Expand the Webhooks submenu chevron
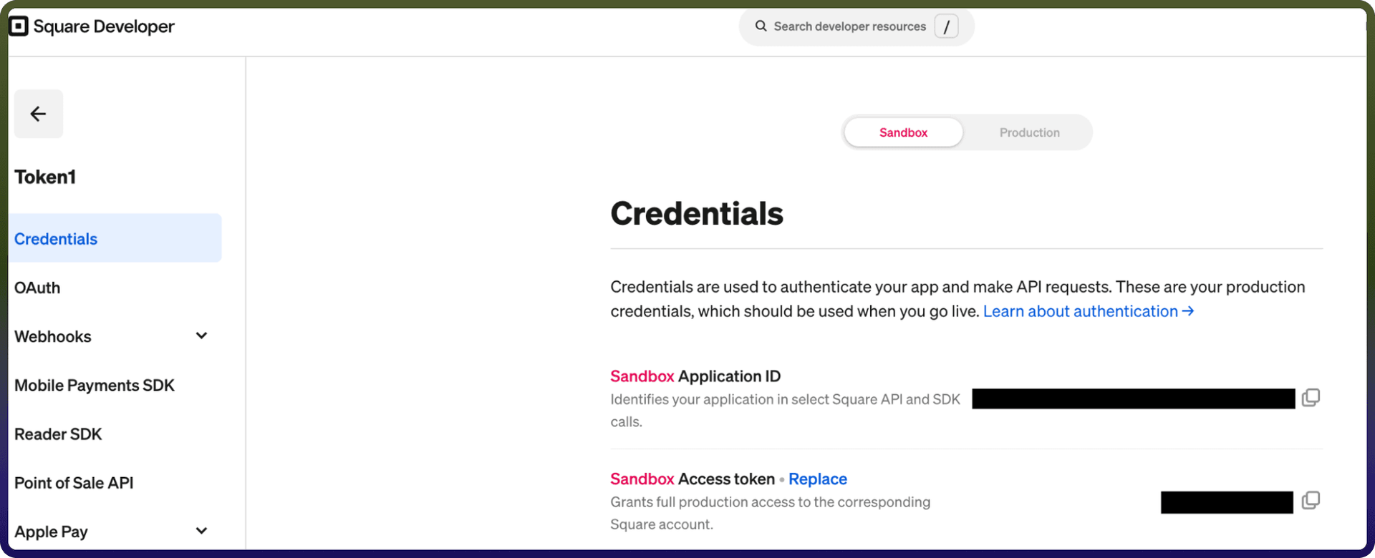Image resolution: width=1375 pixels, height=558 pixels. tap(202, 336)
